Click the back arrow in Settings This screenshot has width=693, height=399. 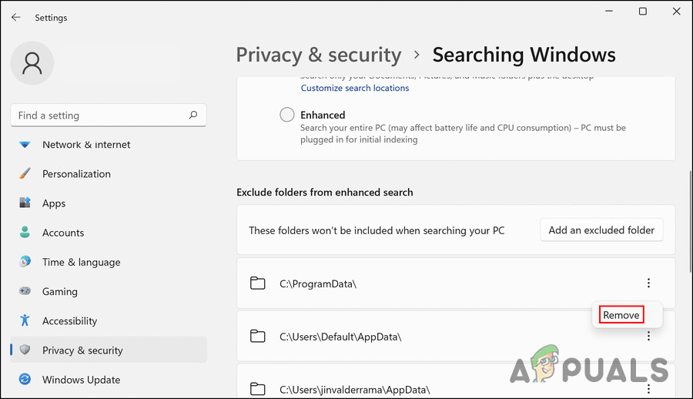tap(16, 17)
